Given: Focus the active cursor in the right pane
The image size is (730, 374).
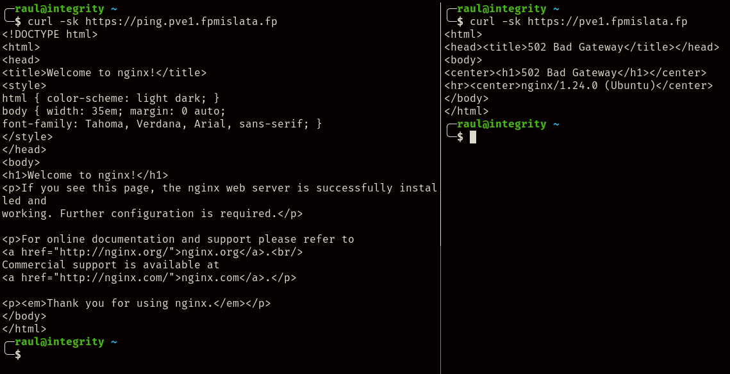Looking at the screenshot, I should pyautogui.click(x=473, y=137).
